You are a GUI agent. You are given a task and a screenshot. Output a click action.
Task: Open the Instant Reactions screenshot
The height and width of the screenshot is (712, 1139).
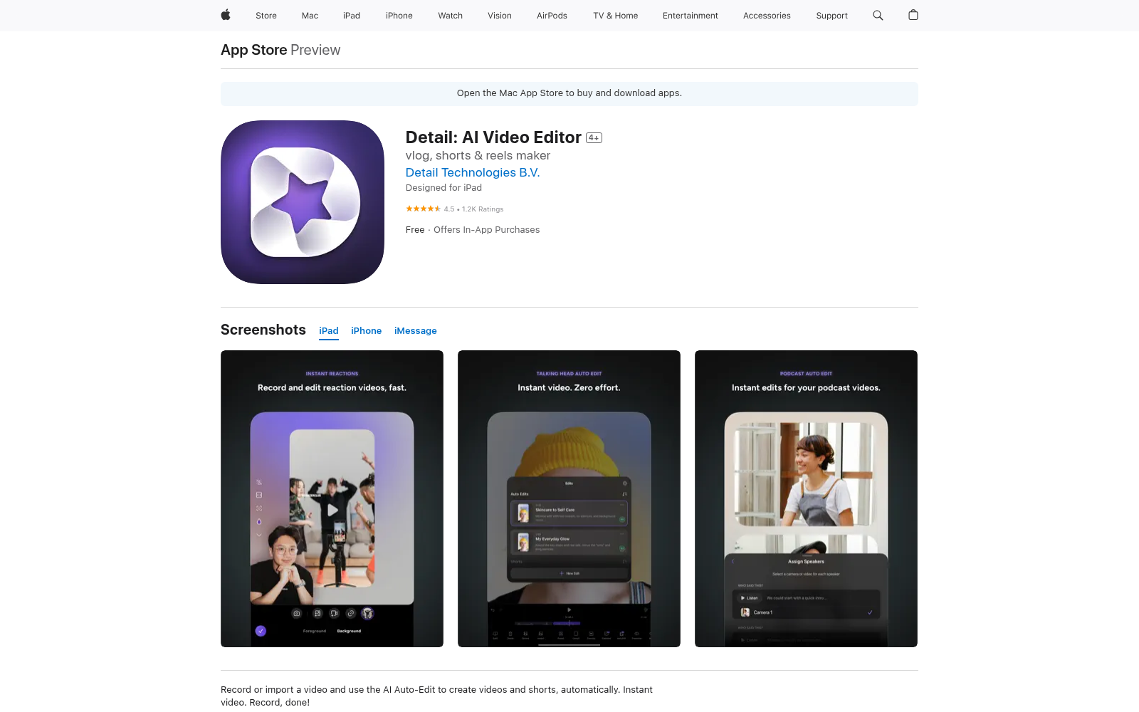(x=332, y=498)
